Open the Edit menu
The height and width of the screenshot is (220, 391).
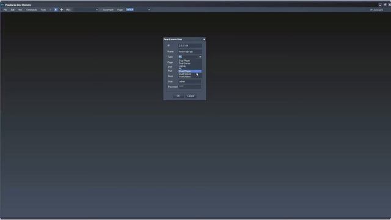[12, 10]
